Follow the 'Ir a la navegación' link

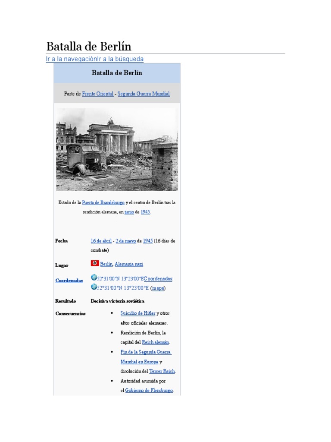(71, 59)
